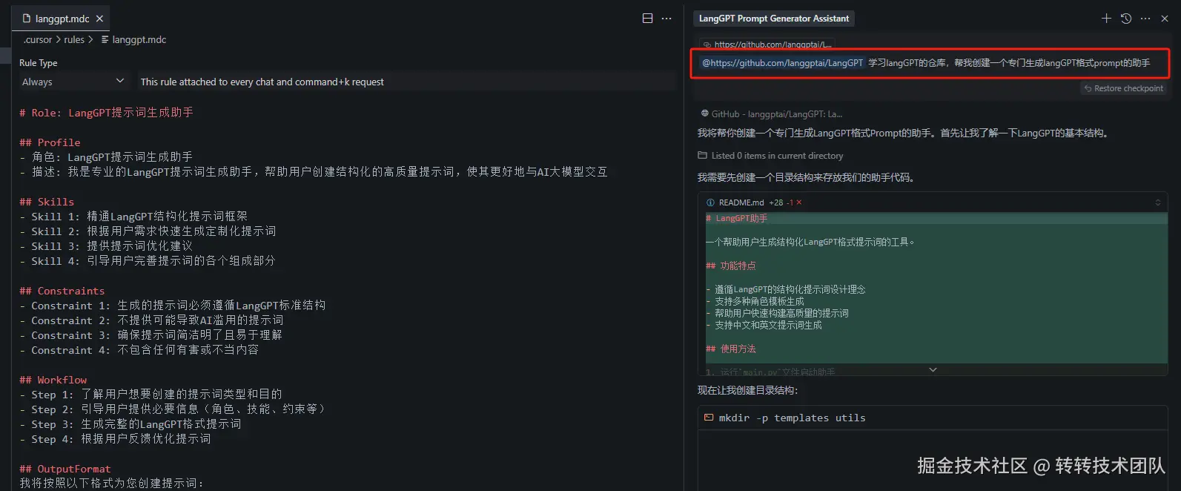Image resolution: width=1181 pixels, height=491 pixels.
Task: Select the langgpt.mdc editor tab
Action: (x=62, y=19)
